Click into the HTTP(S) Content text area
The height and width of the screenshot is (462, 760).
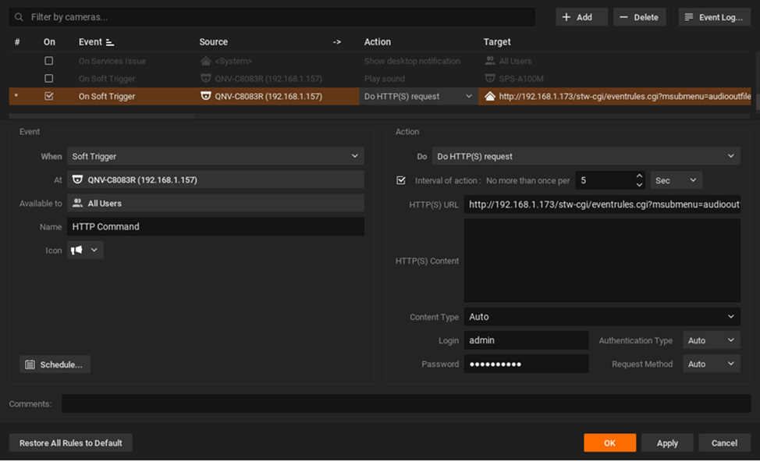click(x=602, y=261)
